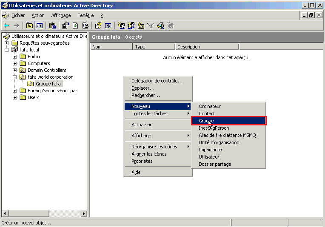Select Déplacer… in context menu
Viewport: 325px width, 227px height.
click(x=158, y=88)
